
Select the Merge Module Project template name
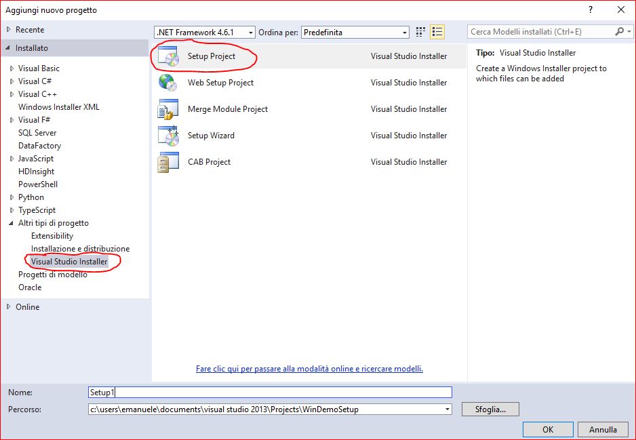(x=228, y=109)
